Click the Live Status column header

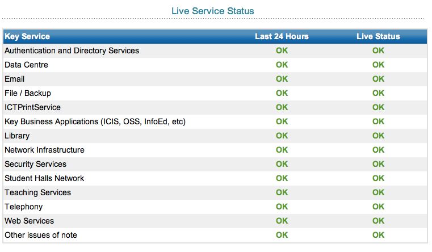378,36
